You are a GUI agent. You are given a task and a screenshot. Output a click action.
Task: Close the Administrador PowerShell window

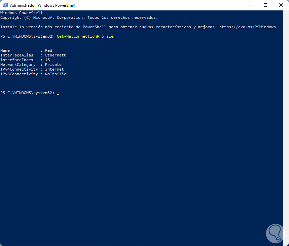click(x=281, y=5)
